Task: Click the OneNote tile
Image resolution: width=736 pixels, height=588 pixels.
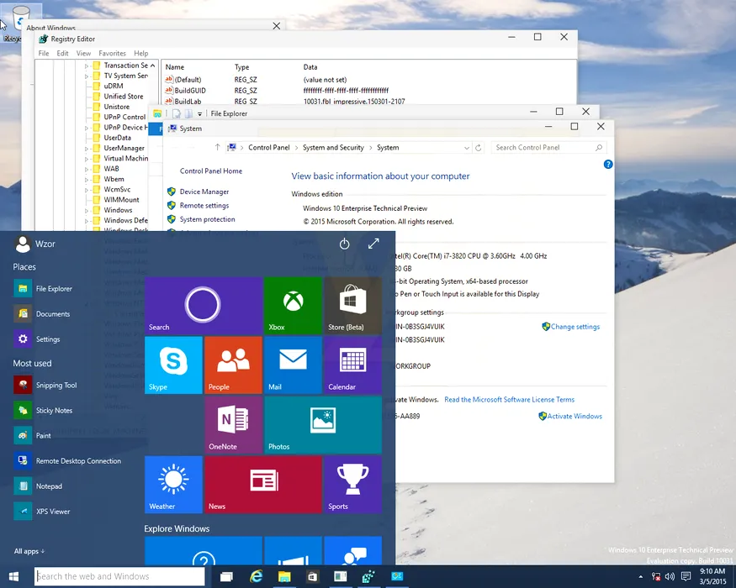Action: pyautogui.click(x=233, y=424)
